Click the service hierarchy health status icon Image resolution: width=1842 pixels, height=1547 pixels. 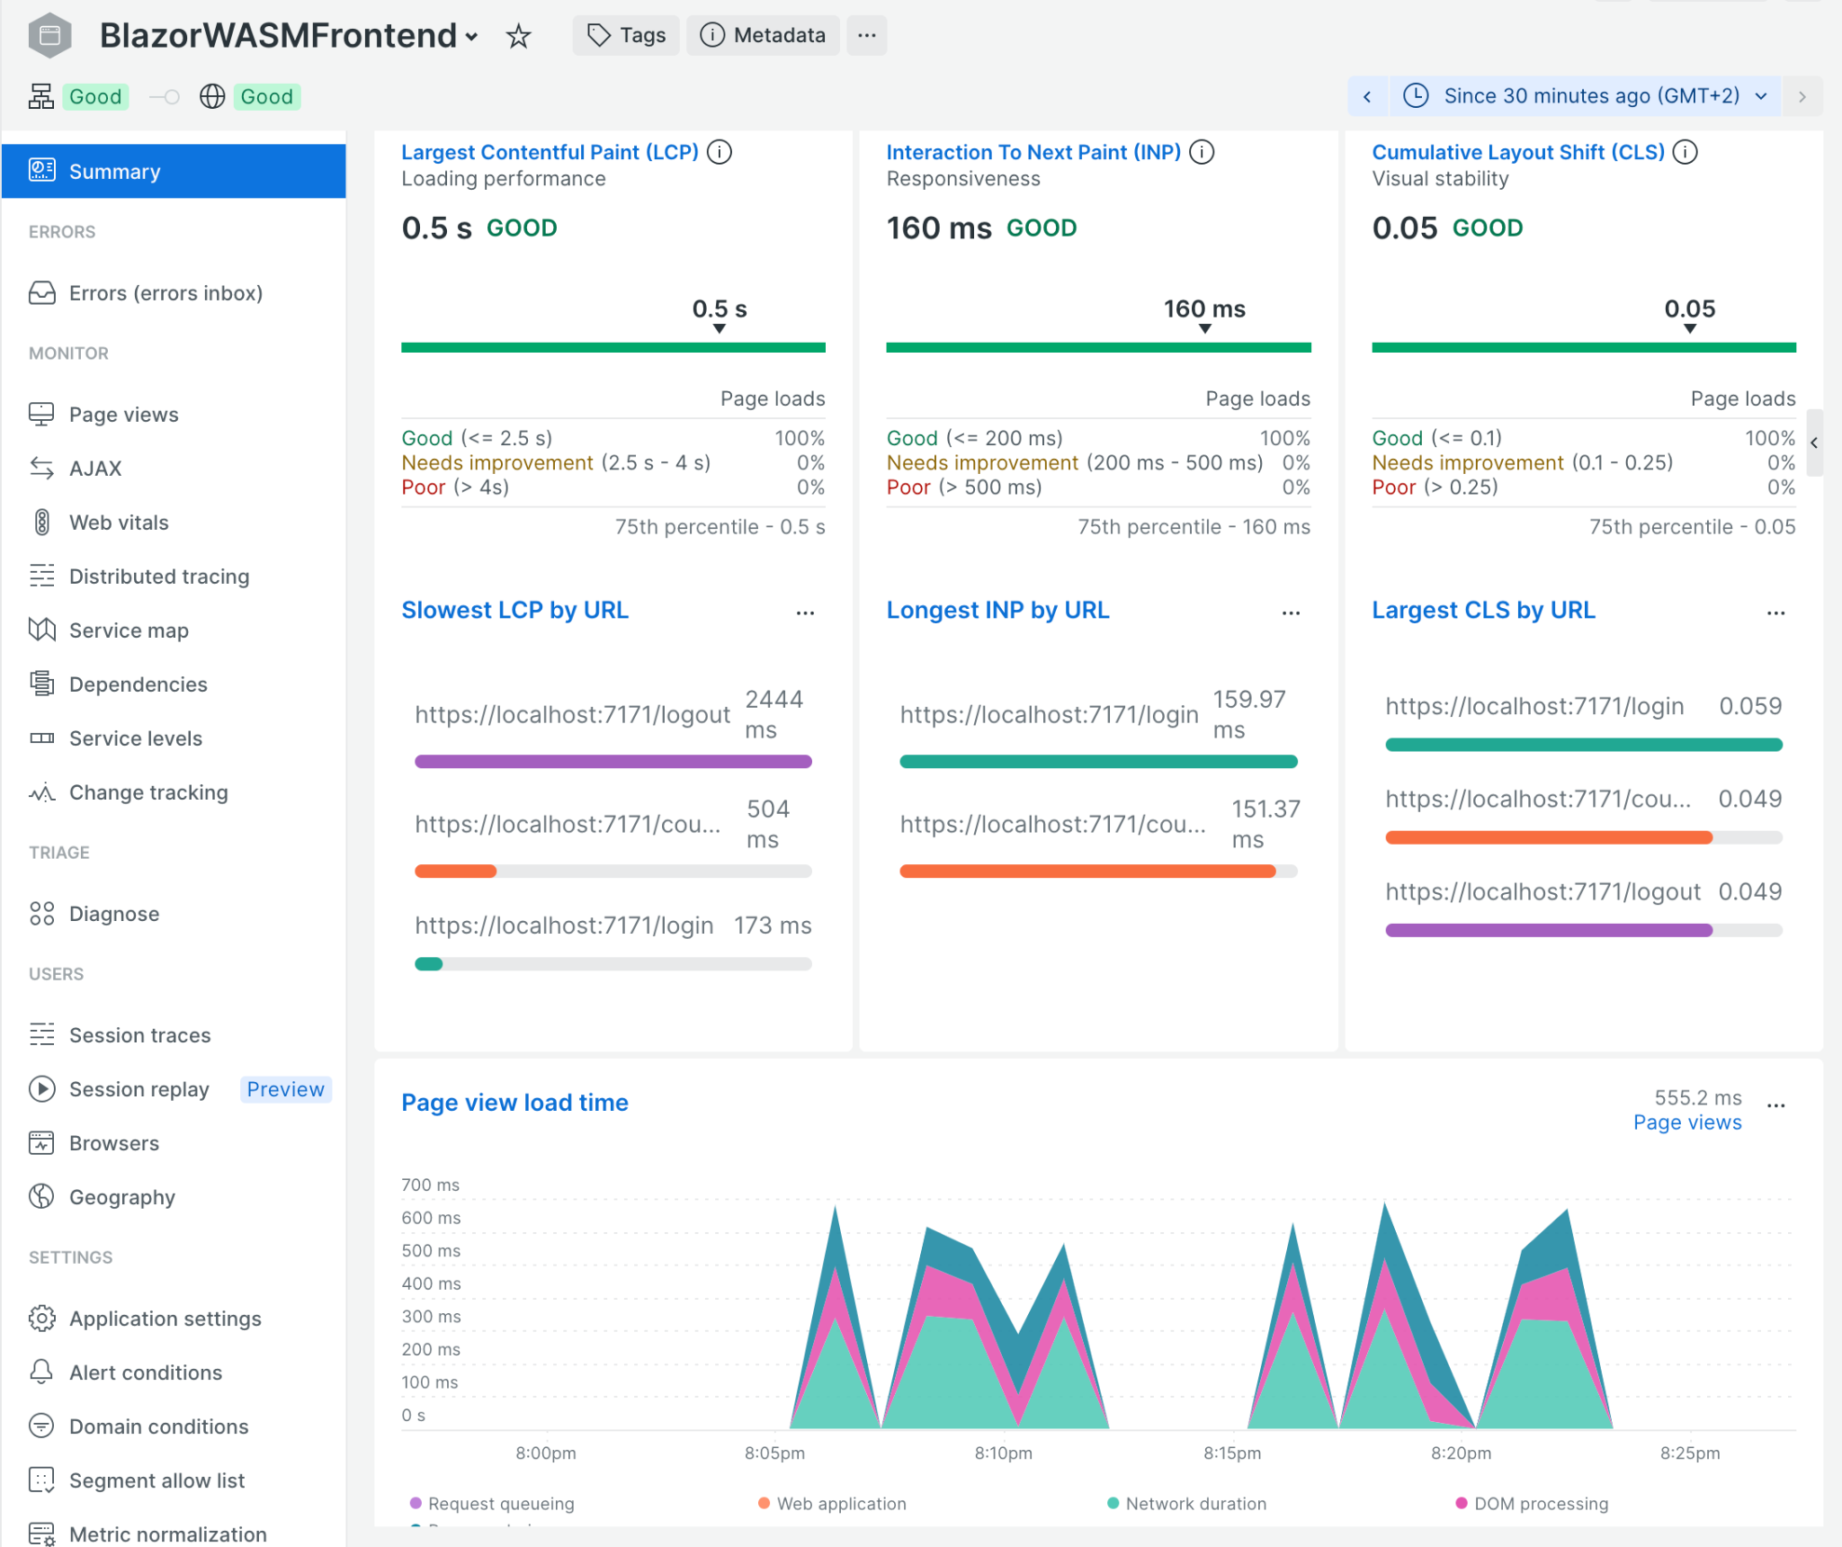[40, 96]
